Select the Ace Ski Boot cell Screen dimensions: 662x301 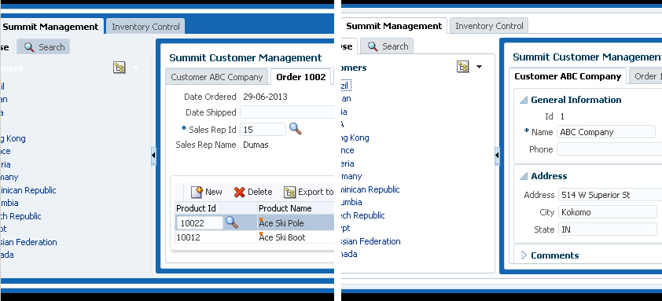pos(296,237)
